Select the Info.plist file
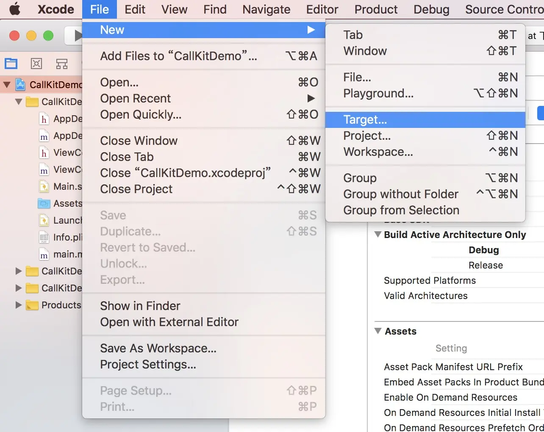Viewport: 544px width, 432px height. point(60,237)
